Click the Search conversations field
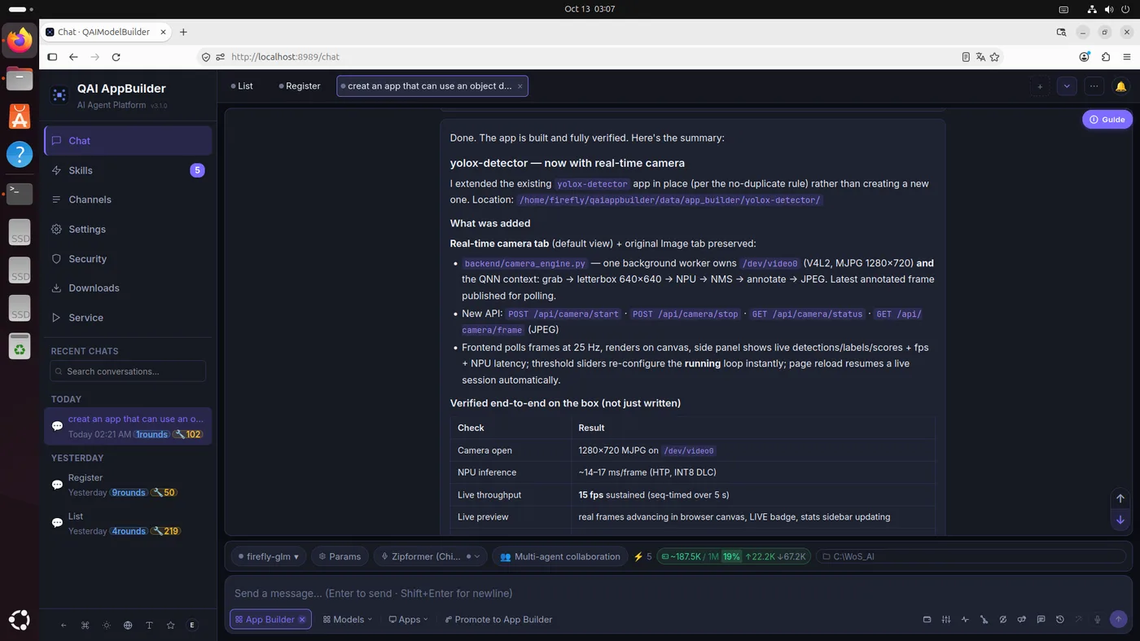The width and height of the screenshot is (1140, 641). 128,371
